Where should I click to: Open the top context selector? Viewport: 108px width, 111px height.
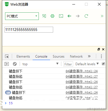tap(40, 64)
